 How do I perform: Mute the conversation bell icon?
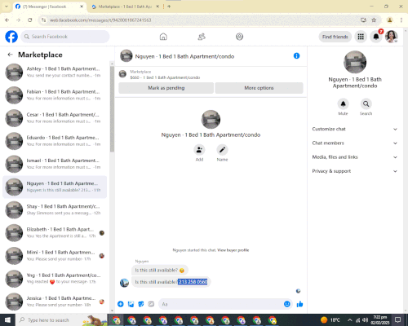click(x=343, y=104)
